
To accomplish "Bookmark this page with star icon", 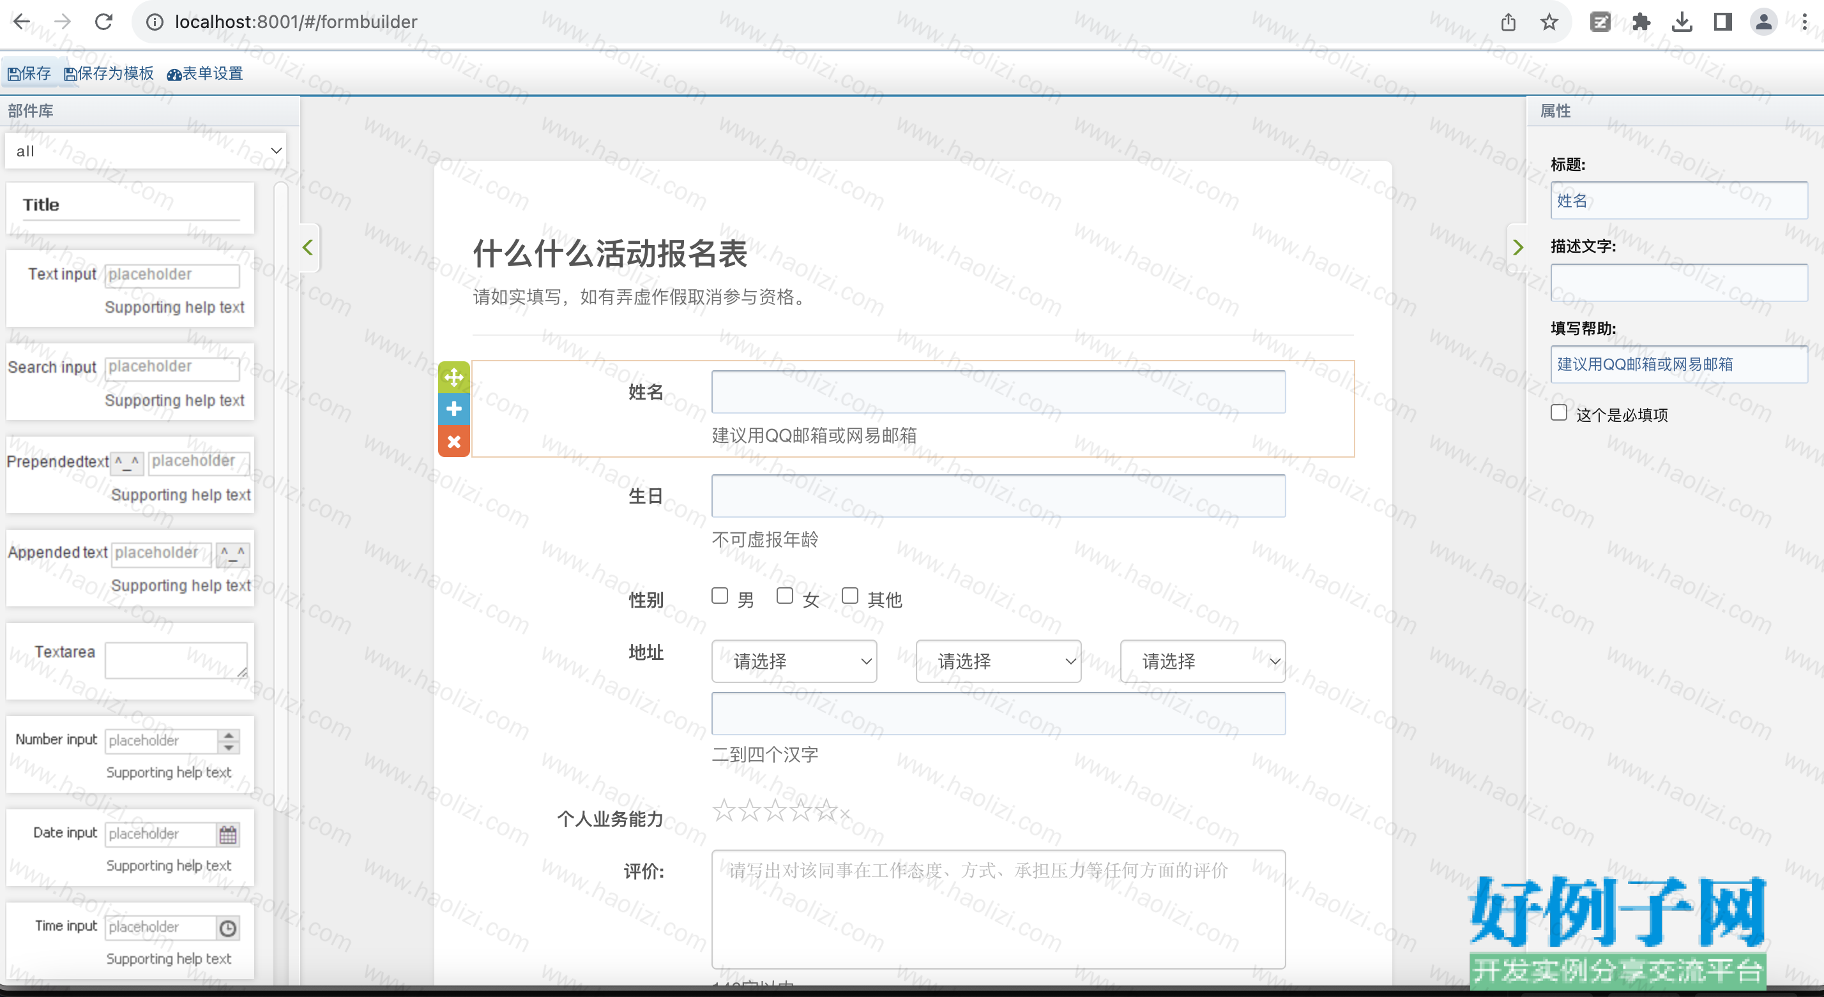I will [x=1549, y=22].
